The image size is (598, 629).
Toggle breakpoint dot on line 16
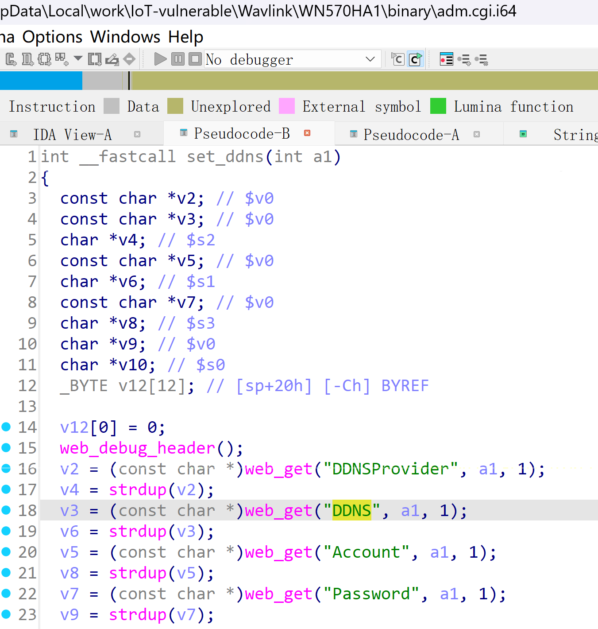pos(6,468)
